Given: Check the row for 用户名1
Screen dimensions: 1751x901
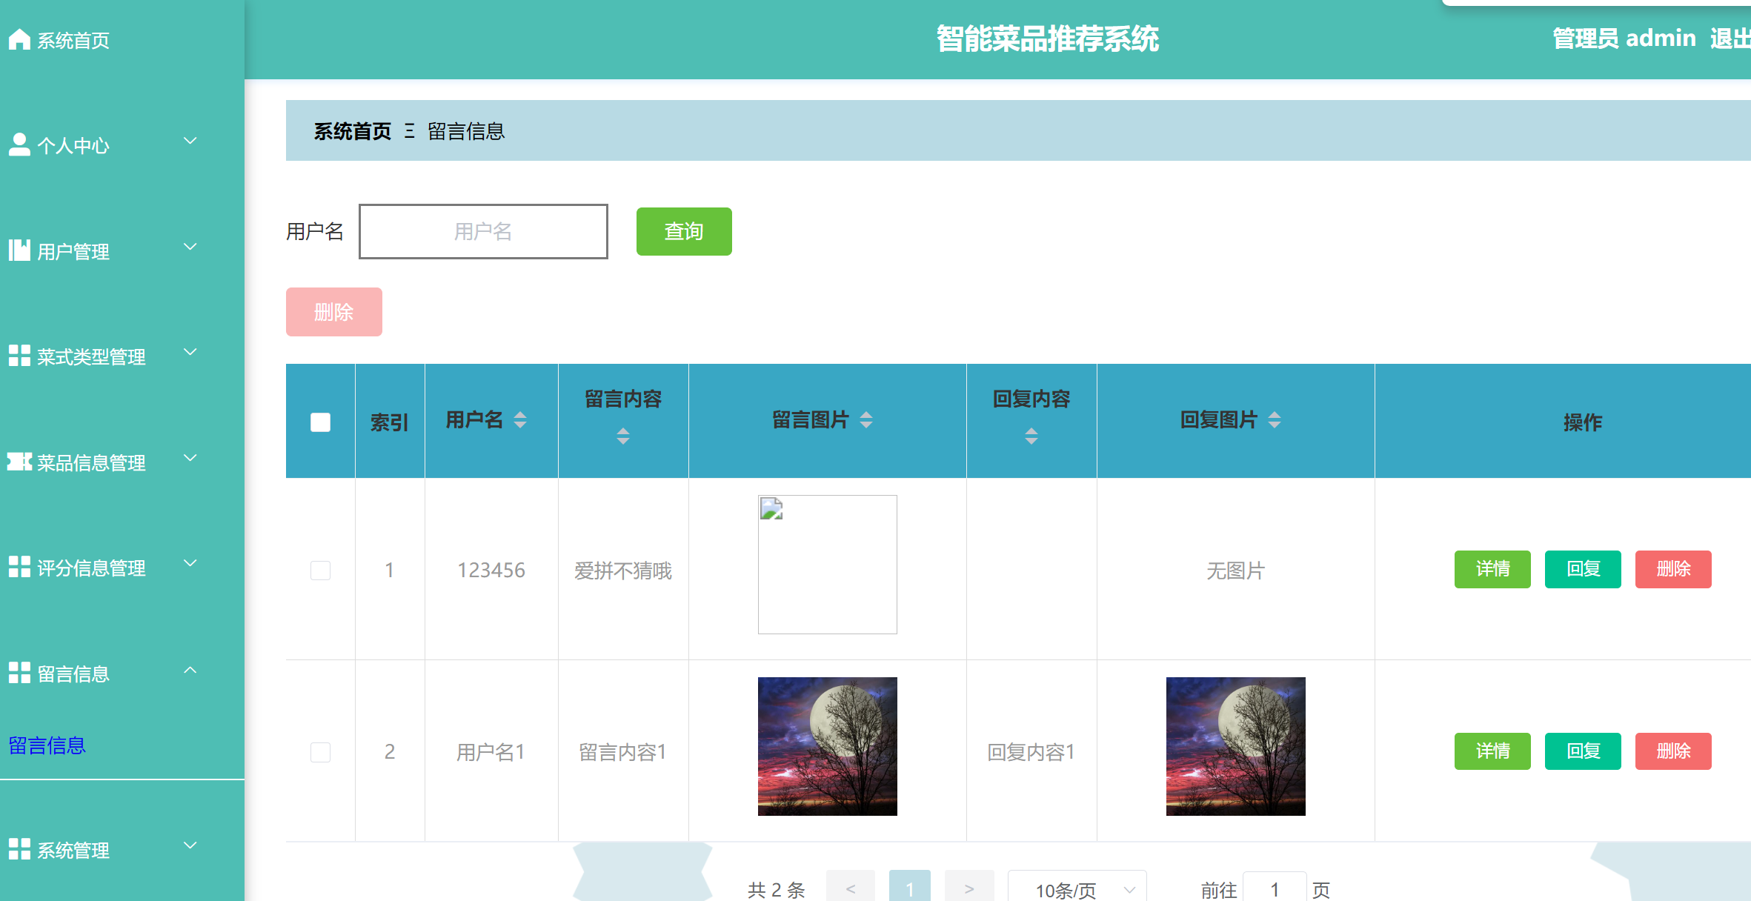Looking at the screenshot, I should [320, 752].
